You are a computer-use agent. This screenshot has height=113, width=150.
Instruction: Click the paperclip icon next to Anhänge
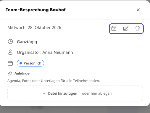click(x=10, y=74)
